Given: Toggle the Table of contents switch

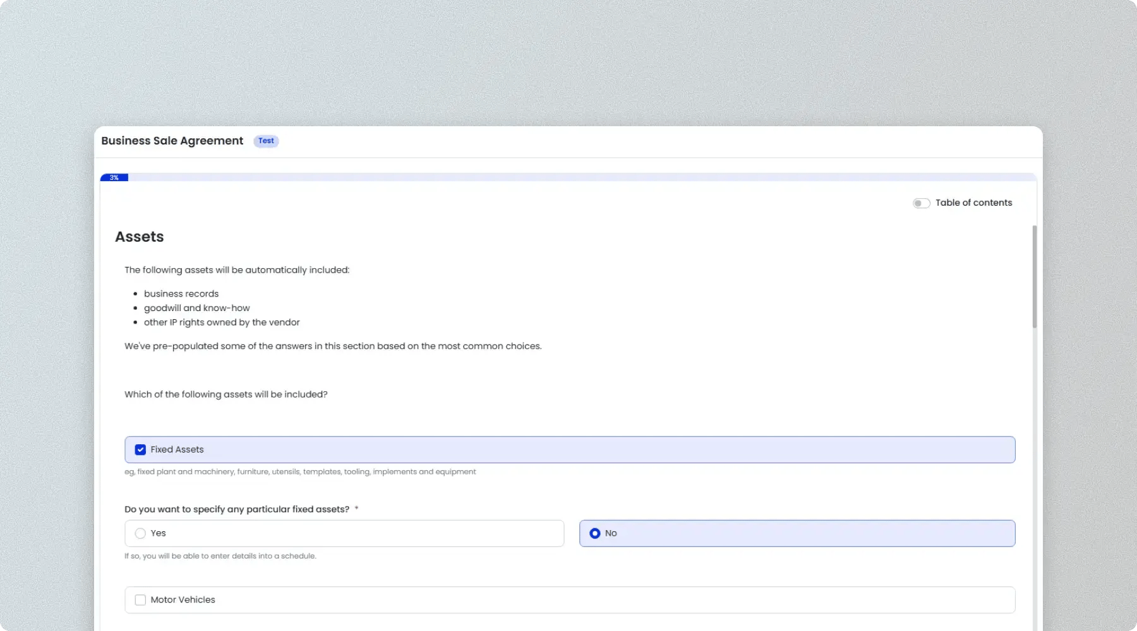Looking at the screenshot, I should pos(921,203).
